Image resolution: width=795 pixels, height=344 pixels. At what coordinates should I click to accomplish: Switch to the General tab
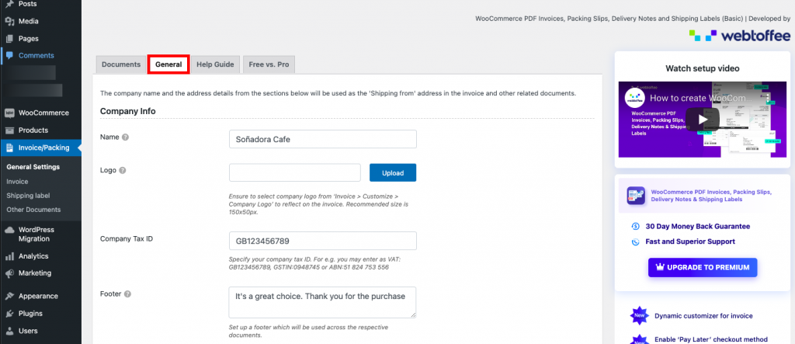click(x=168, y=64)
